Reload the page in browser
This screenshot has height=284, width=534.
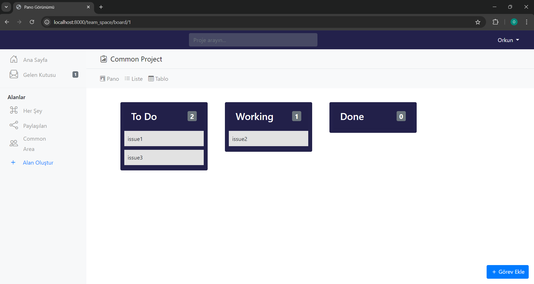pyautogui.click(x=32, y=22)
